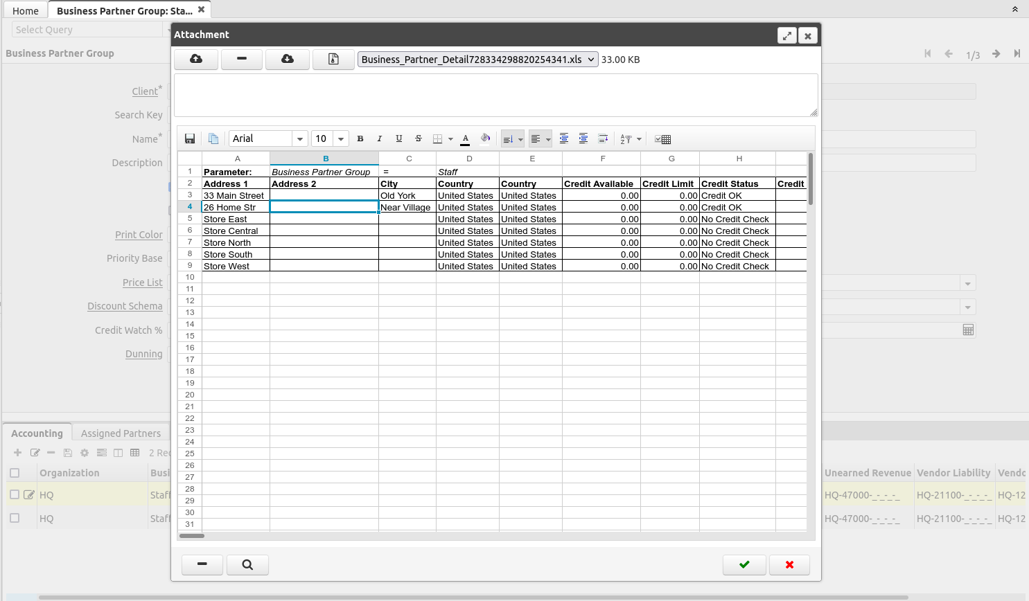Check the first HQ row checkbox

tap(15, 494)
